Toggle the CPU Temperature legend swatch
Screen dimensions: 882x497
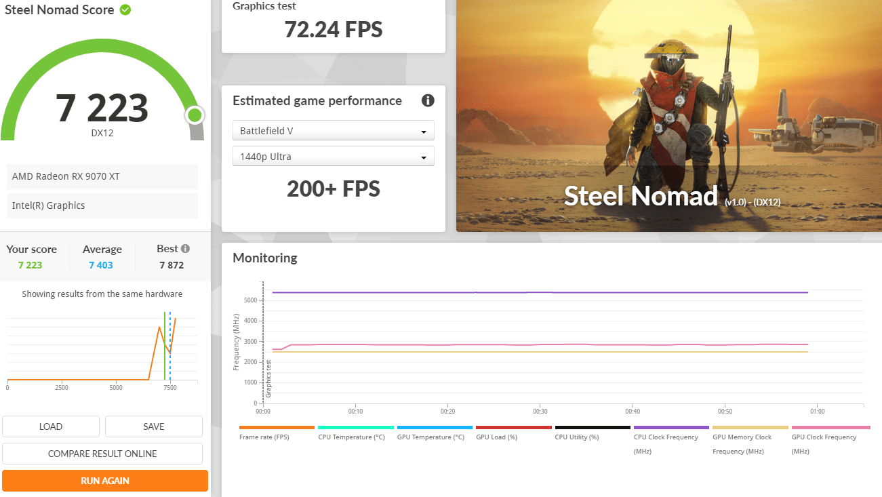coord(356,428)
